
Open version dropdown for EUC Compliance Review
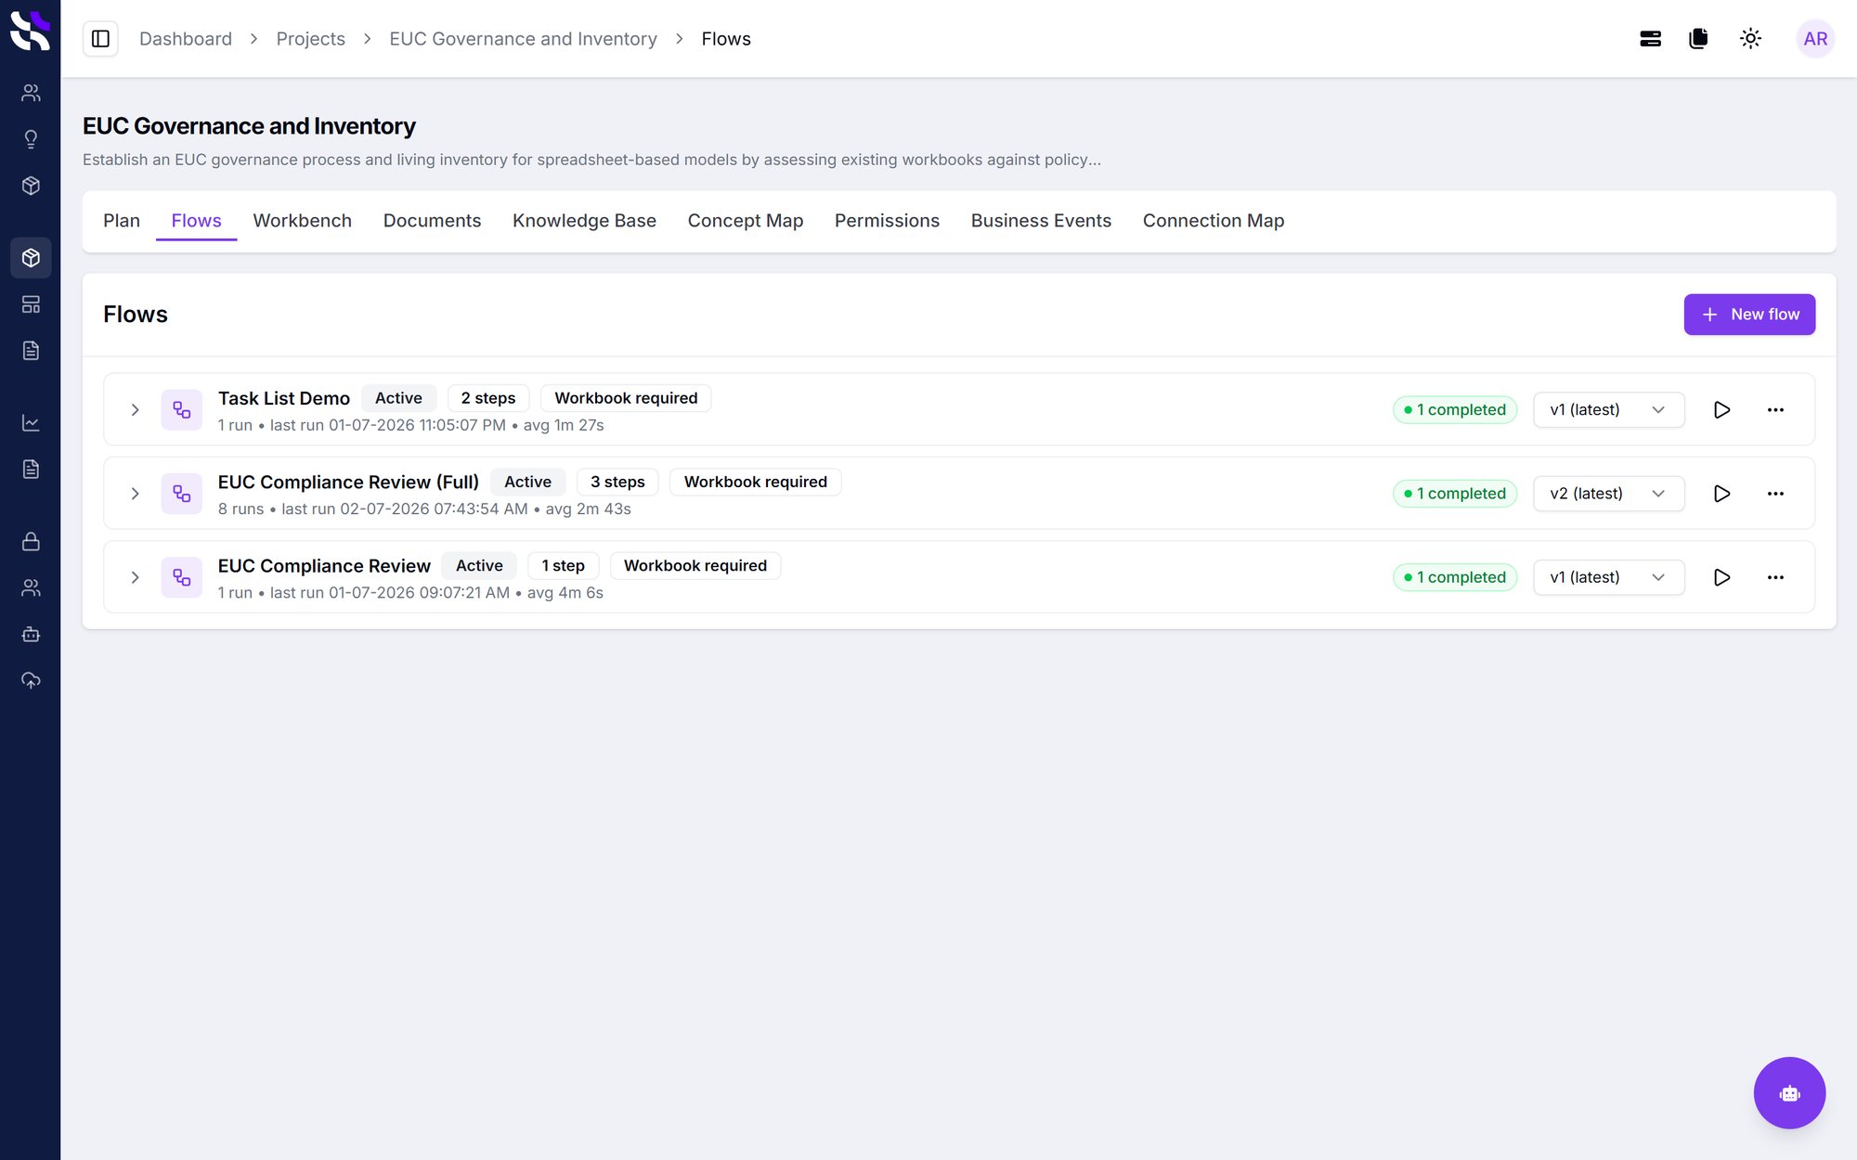(x=1608, y=577)
